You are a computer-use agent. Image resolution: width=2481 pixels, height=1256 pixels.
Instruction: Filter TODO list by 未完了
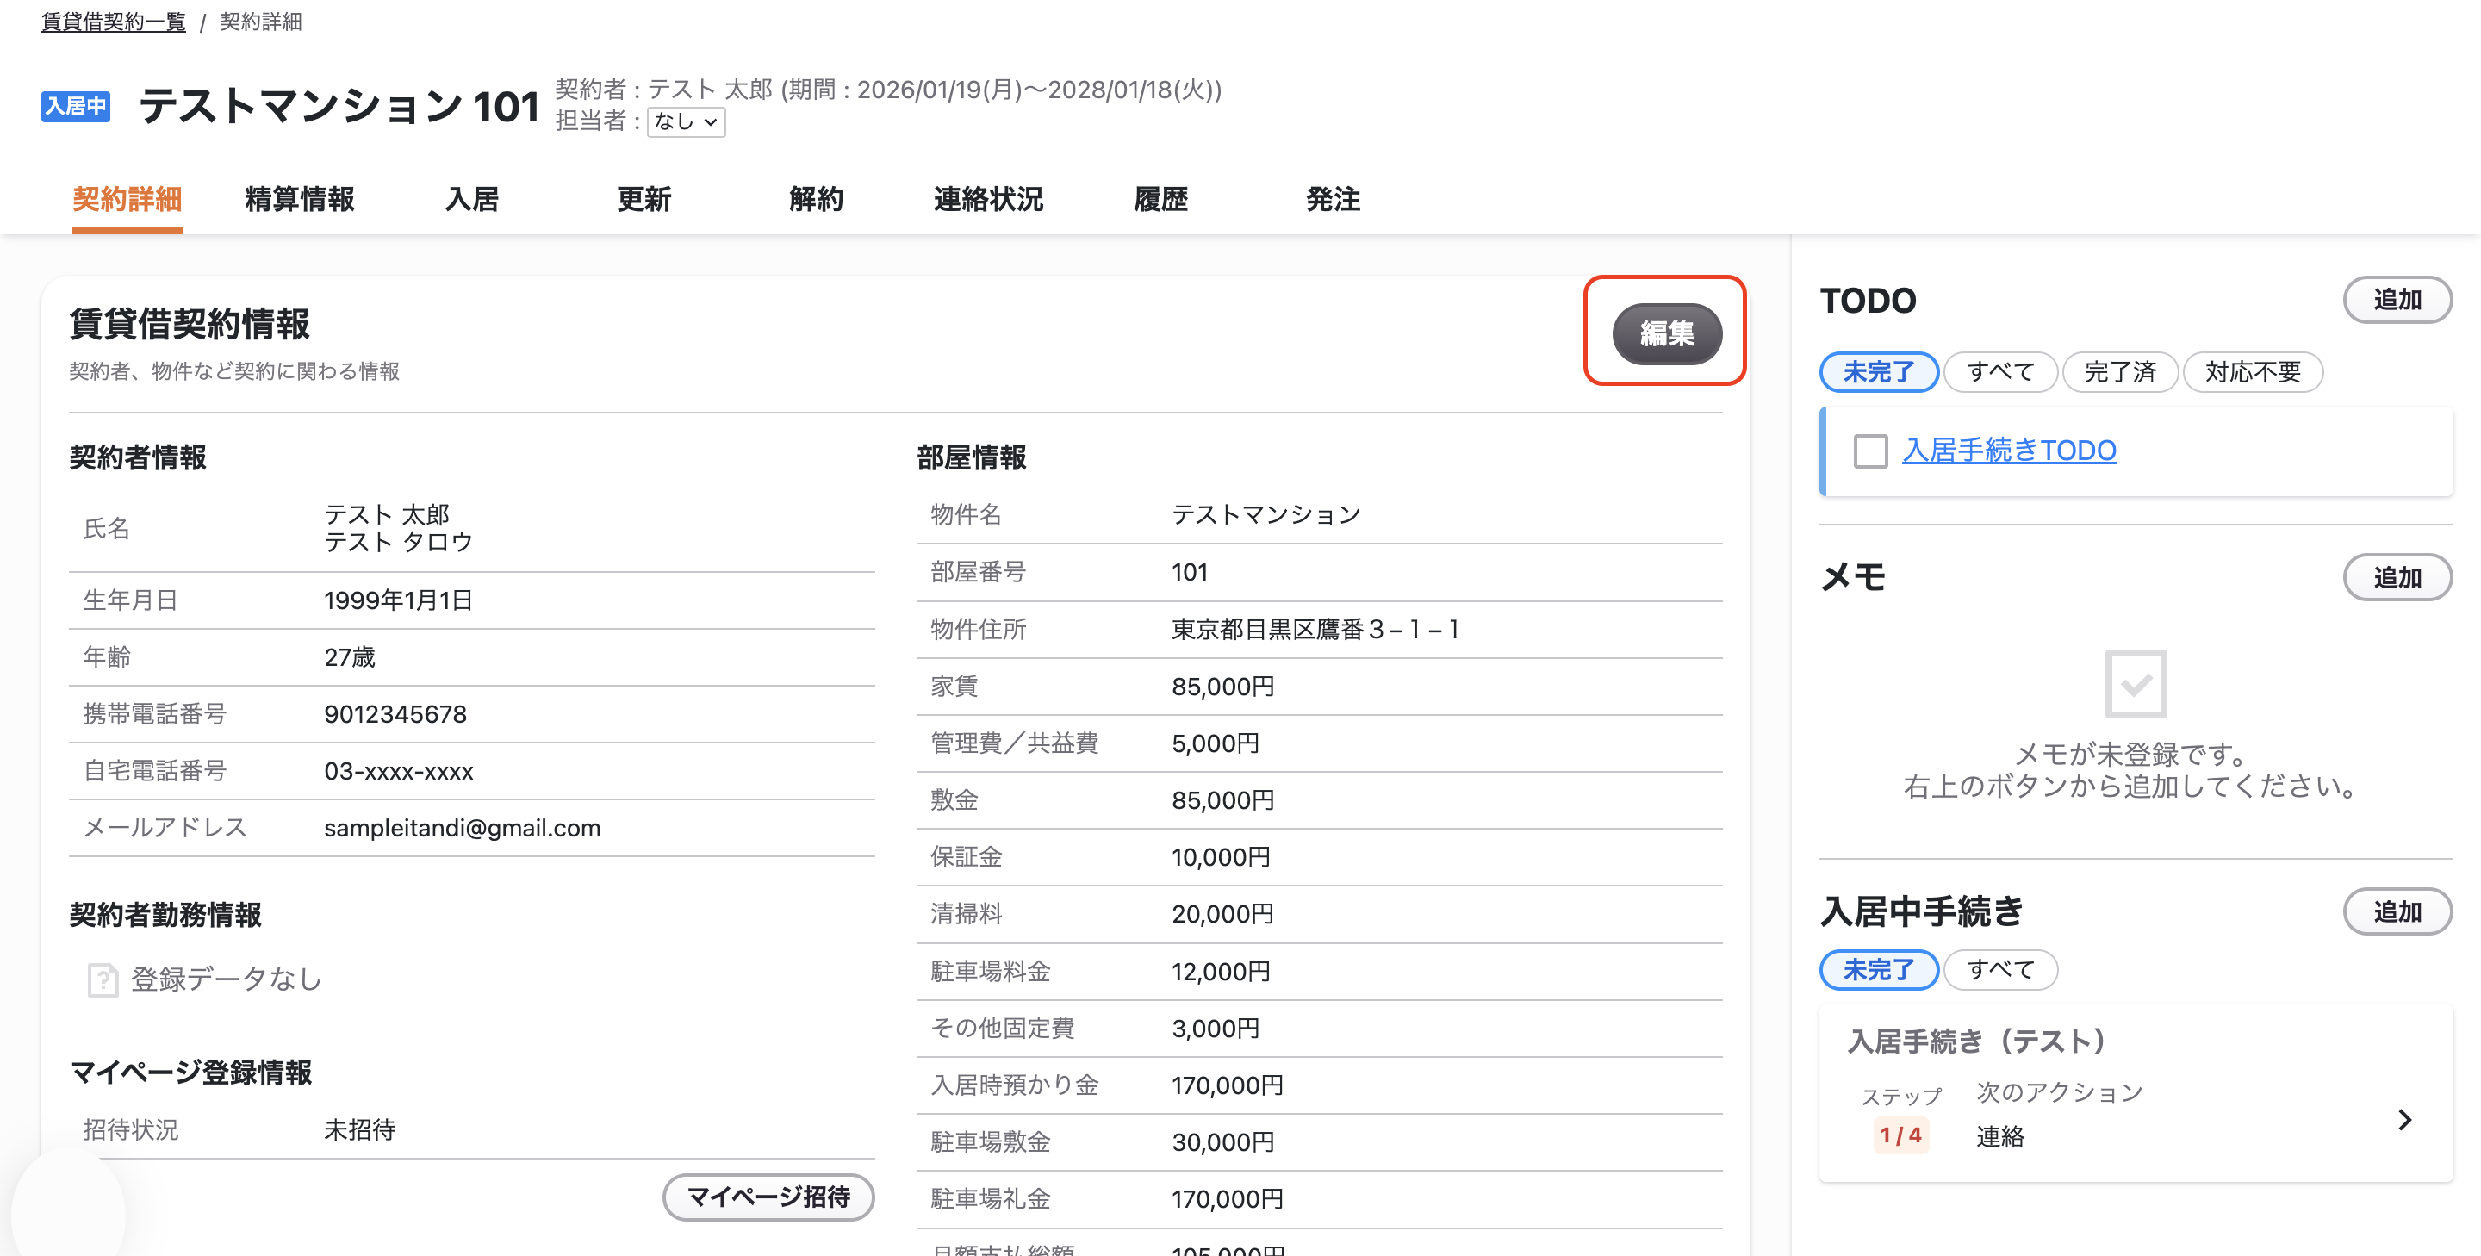click(1878, 372)
